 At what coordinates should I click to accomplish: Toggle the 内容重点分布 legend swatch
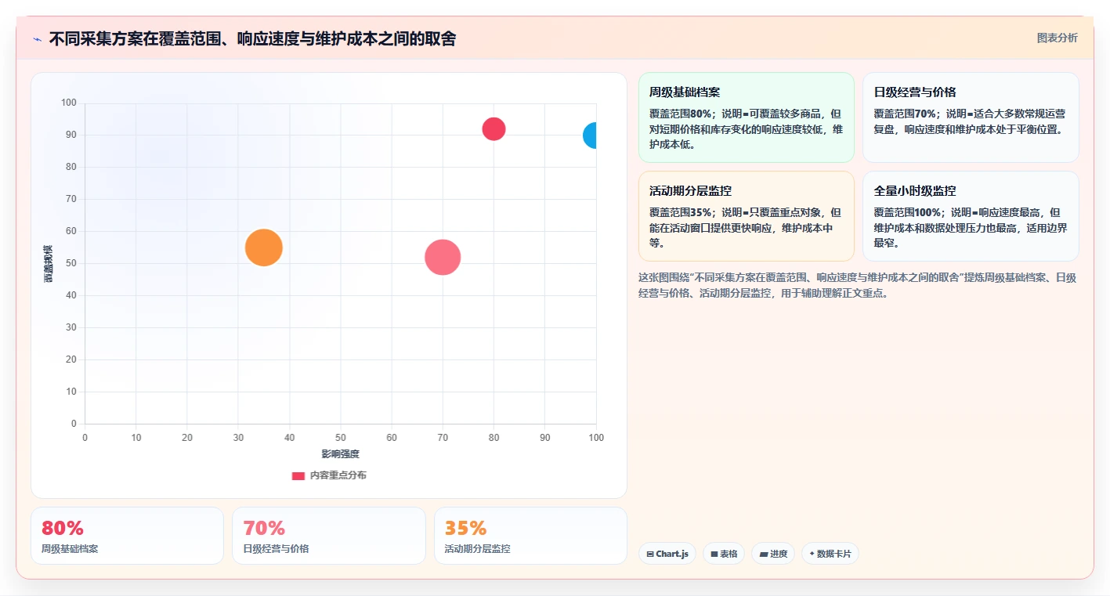coord(298,475)
